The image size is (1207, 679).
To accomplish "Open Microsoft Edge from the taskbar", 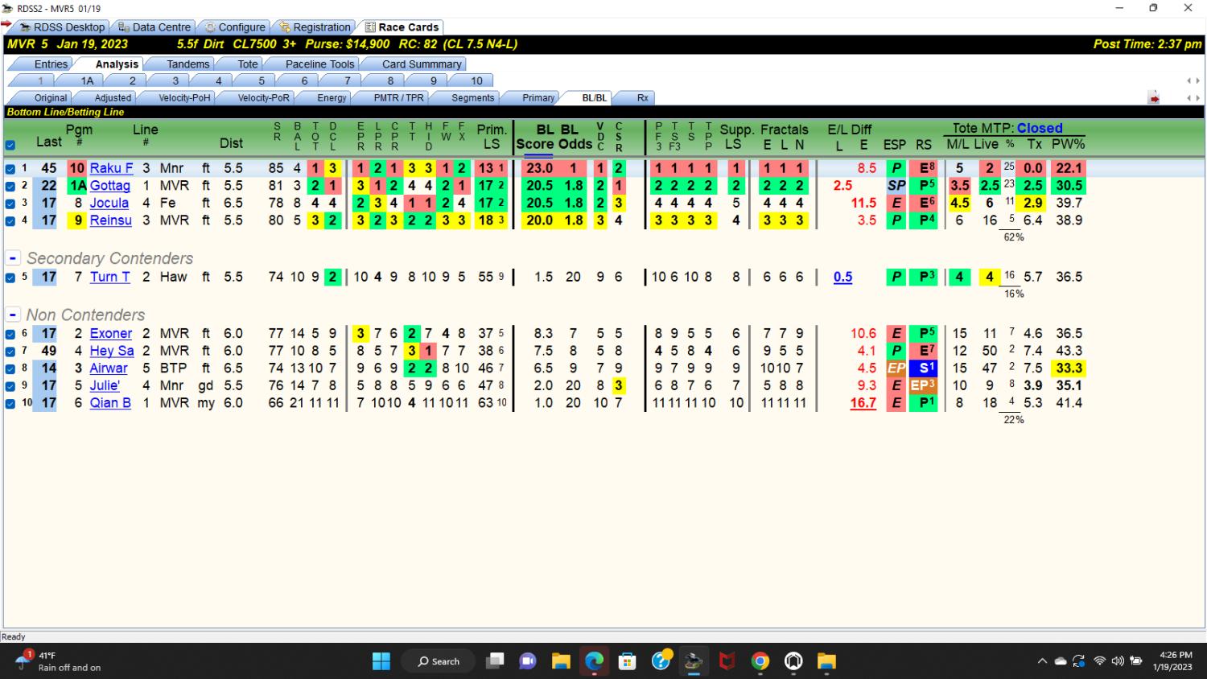I will tap(594, 661).
